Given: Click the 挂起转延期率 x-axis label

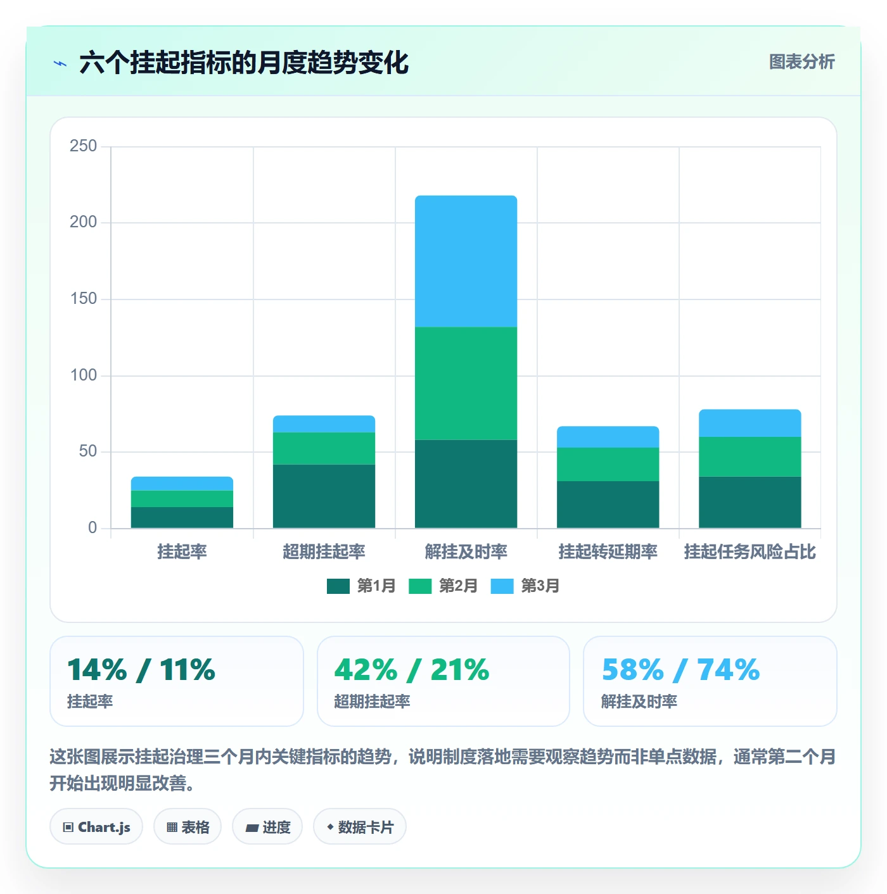Looking at the screenshot, I should coord(608,552).
